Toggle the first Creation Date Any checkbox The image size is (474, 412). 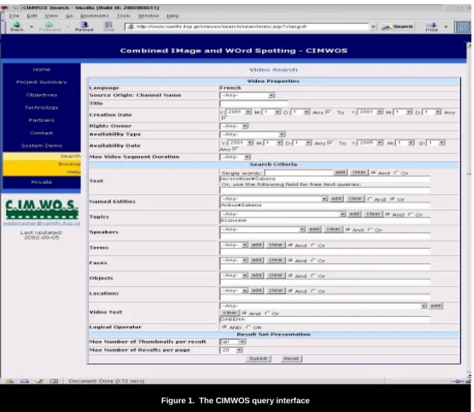[x=328, y=112]
